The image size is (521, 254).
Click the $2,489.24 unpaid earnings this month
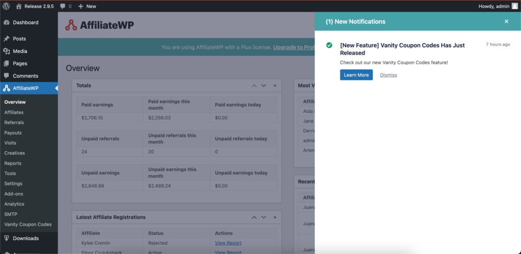pyautogui.click(x=159, y=186)
